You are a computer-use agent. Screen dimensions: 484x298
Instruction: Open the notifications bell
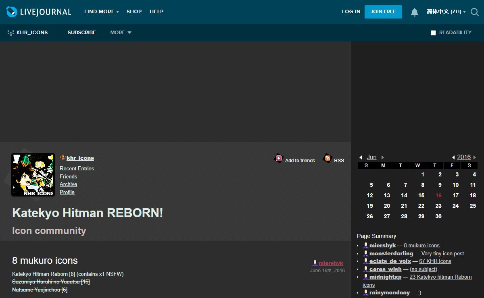415,12
